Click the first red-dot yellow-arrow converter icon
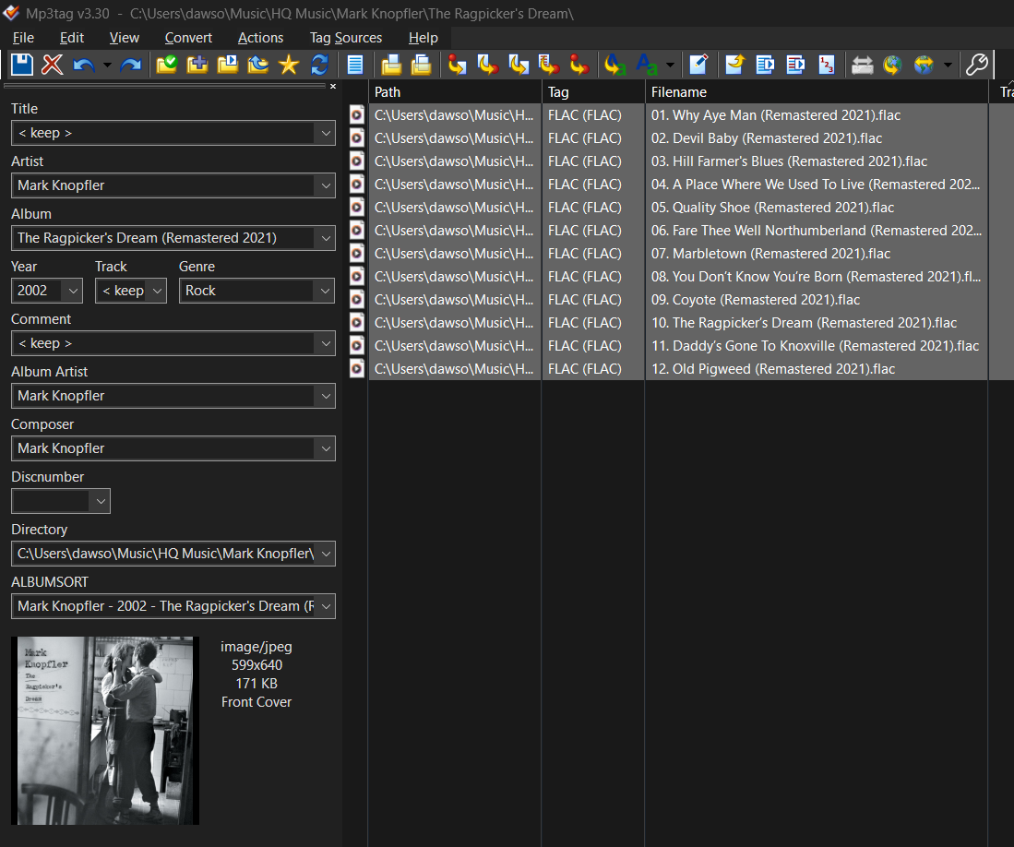This screenshot has height=847, width=1014. (458, 65)
